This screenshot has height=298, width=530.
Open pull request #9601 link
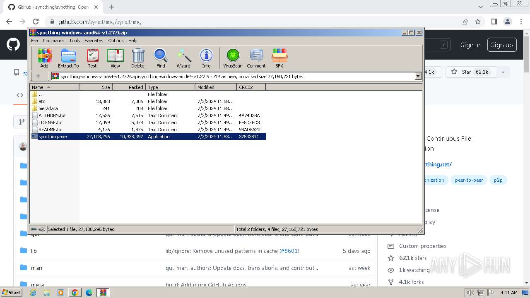coord(289,251)
